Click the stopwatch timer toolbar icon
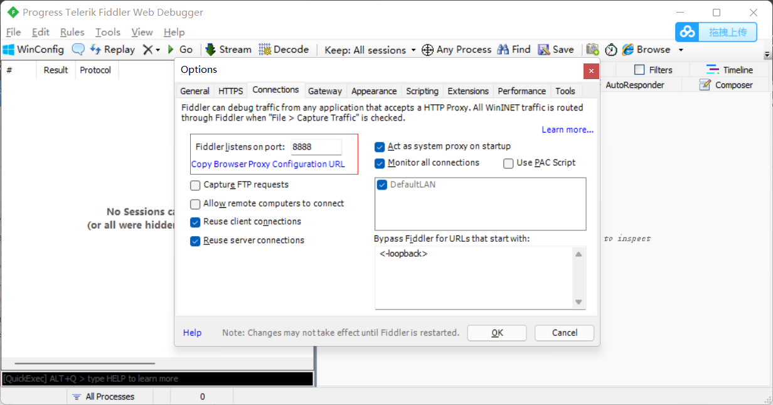Image resolution: width=773 pixels, height=405 pixels. pos(611,50)
